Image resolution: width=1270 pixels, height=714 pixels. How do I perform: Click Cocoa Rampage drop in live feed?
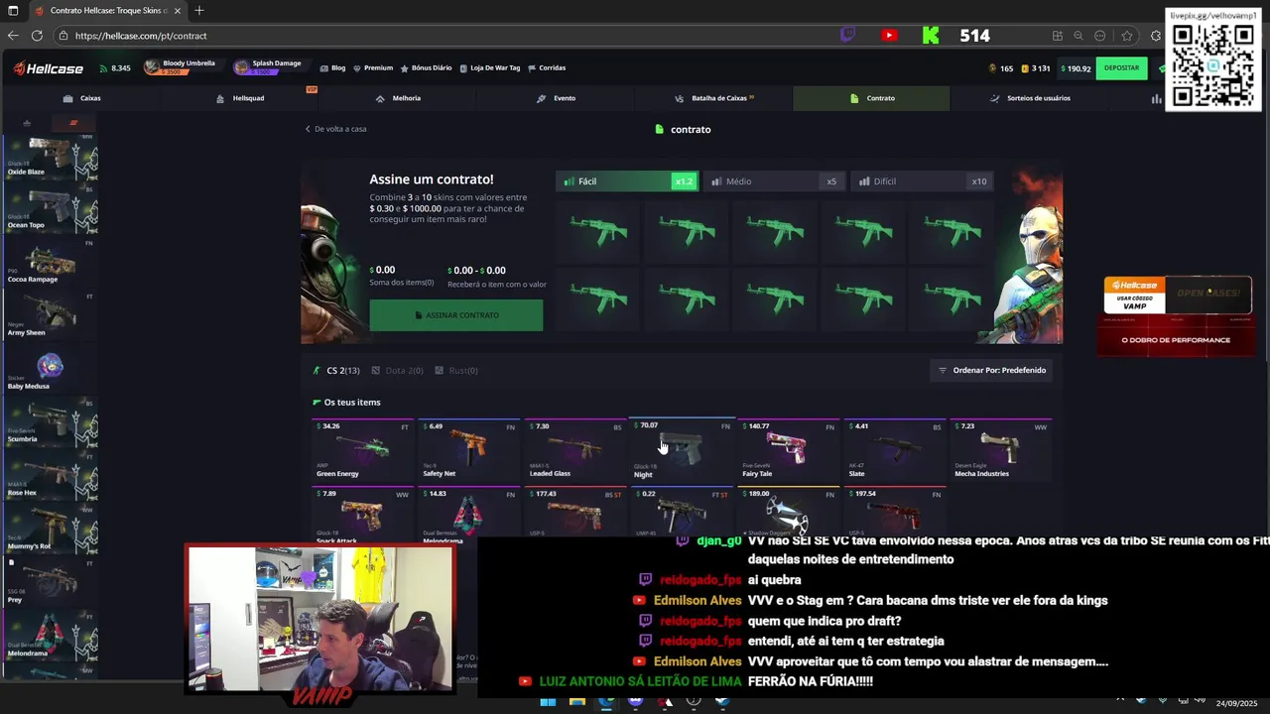click(x=50, y=262)
